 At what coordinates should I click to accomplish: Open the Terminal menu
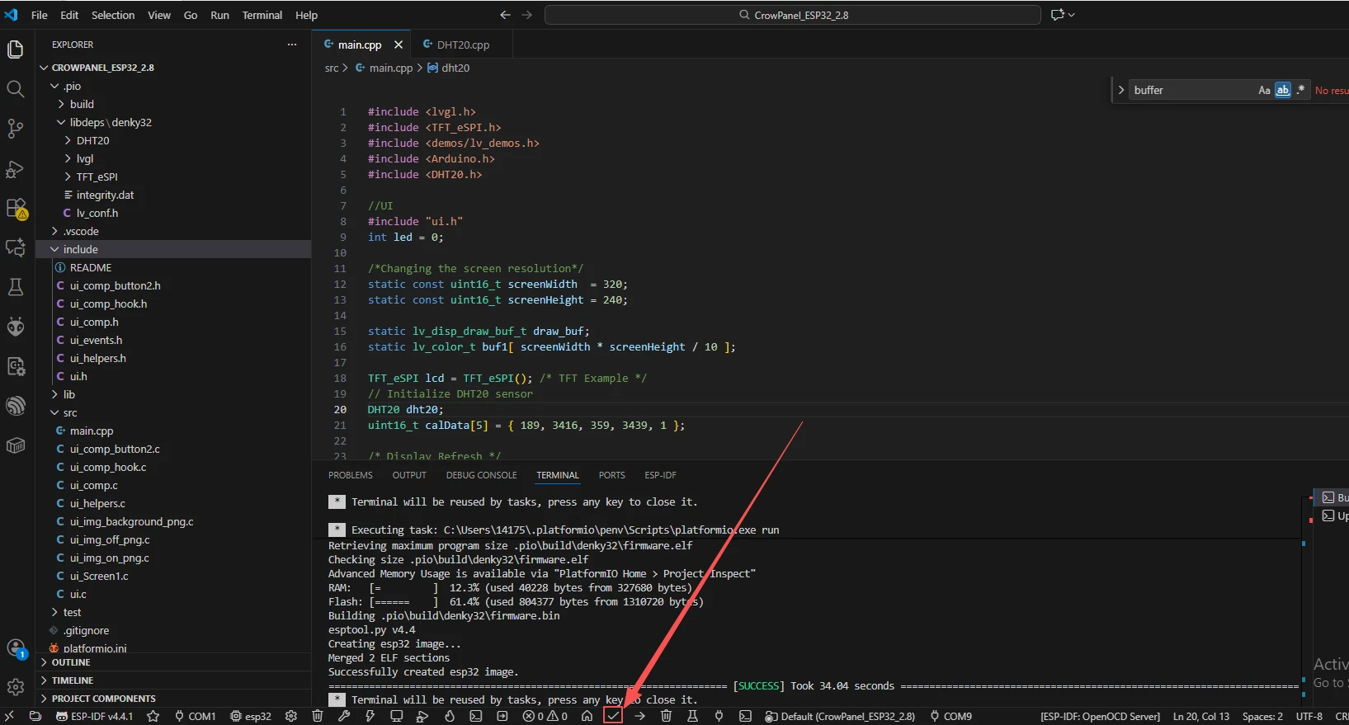(262, 15)
